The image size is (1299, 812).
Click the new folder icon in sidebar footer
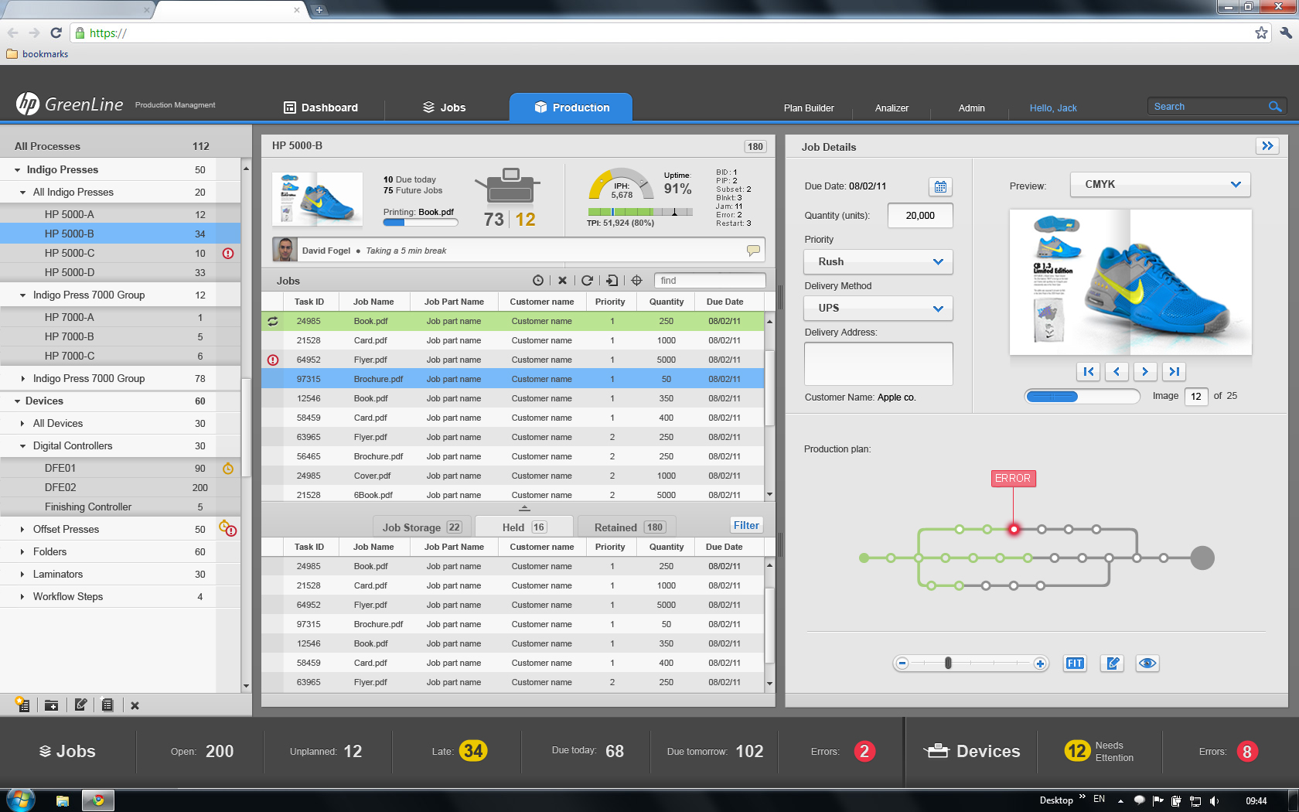point(51,705)
